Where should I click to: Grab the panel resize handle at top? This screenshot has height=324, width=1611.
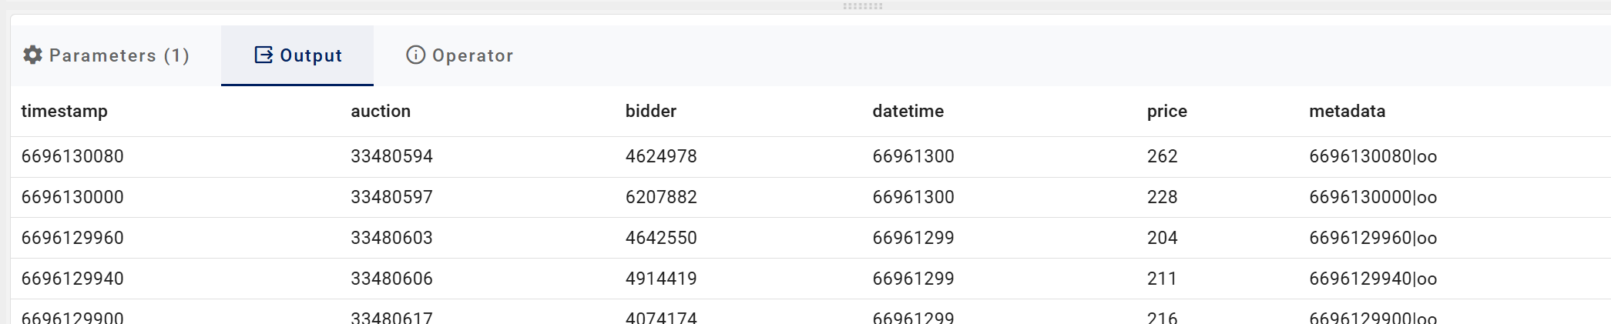pos(862,6)
